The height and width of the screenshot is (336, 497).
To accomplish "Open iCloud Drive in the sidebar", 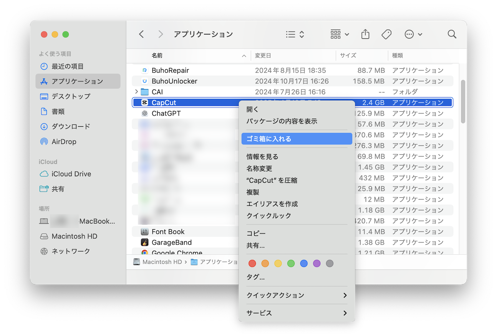I will (78, 174).
